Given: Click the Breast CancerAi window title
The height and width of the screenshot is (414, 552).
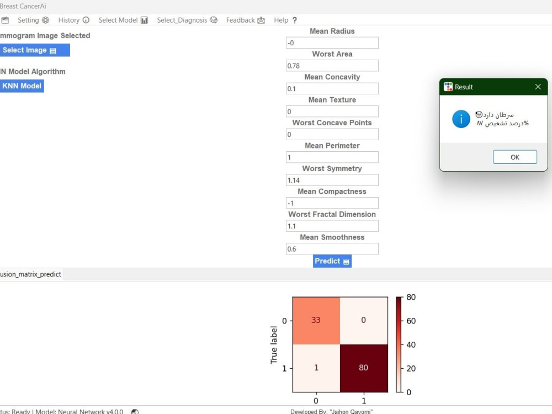Looking at the screenshot, I should pyautogui.click(x=23, y=6).
